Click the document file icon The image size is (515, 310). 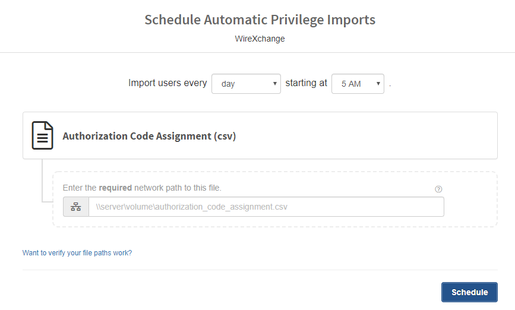pyautogui.click(x=43, y=135)
